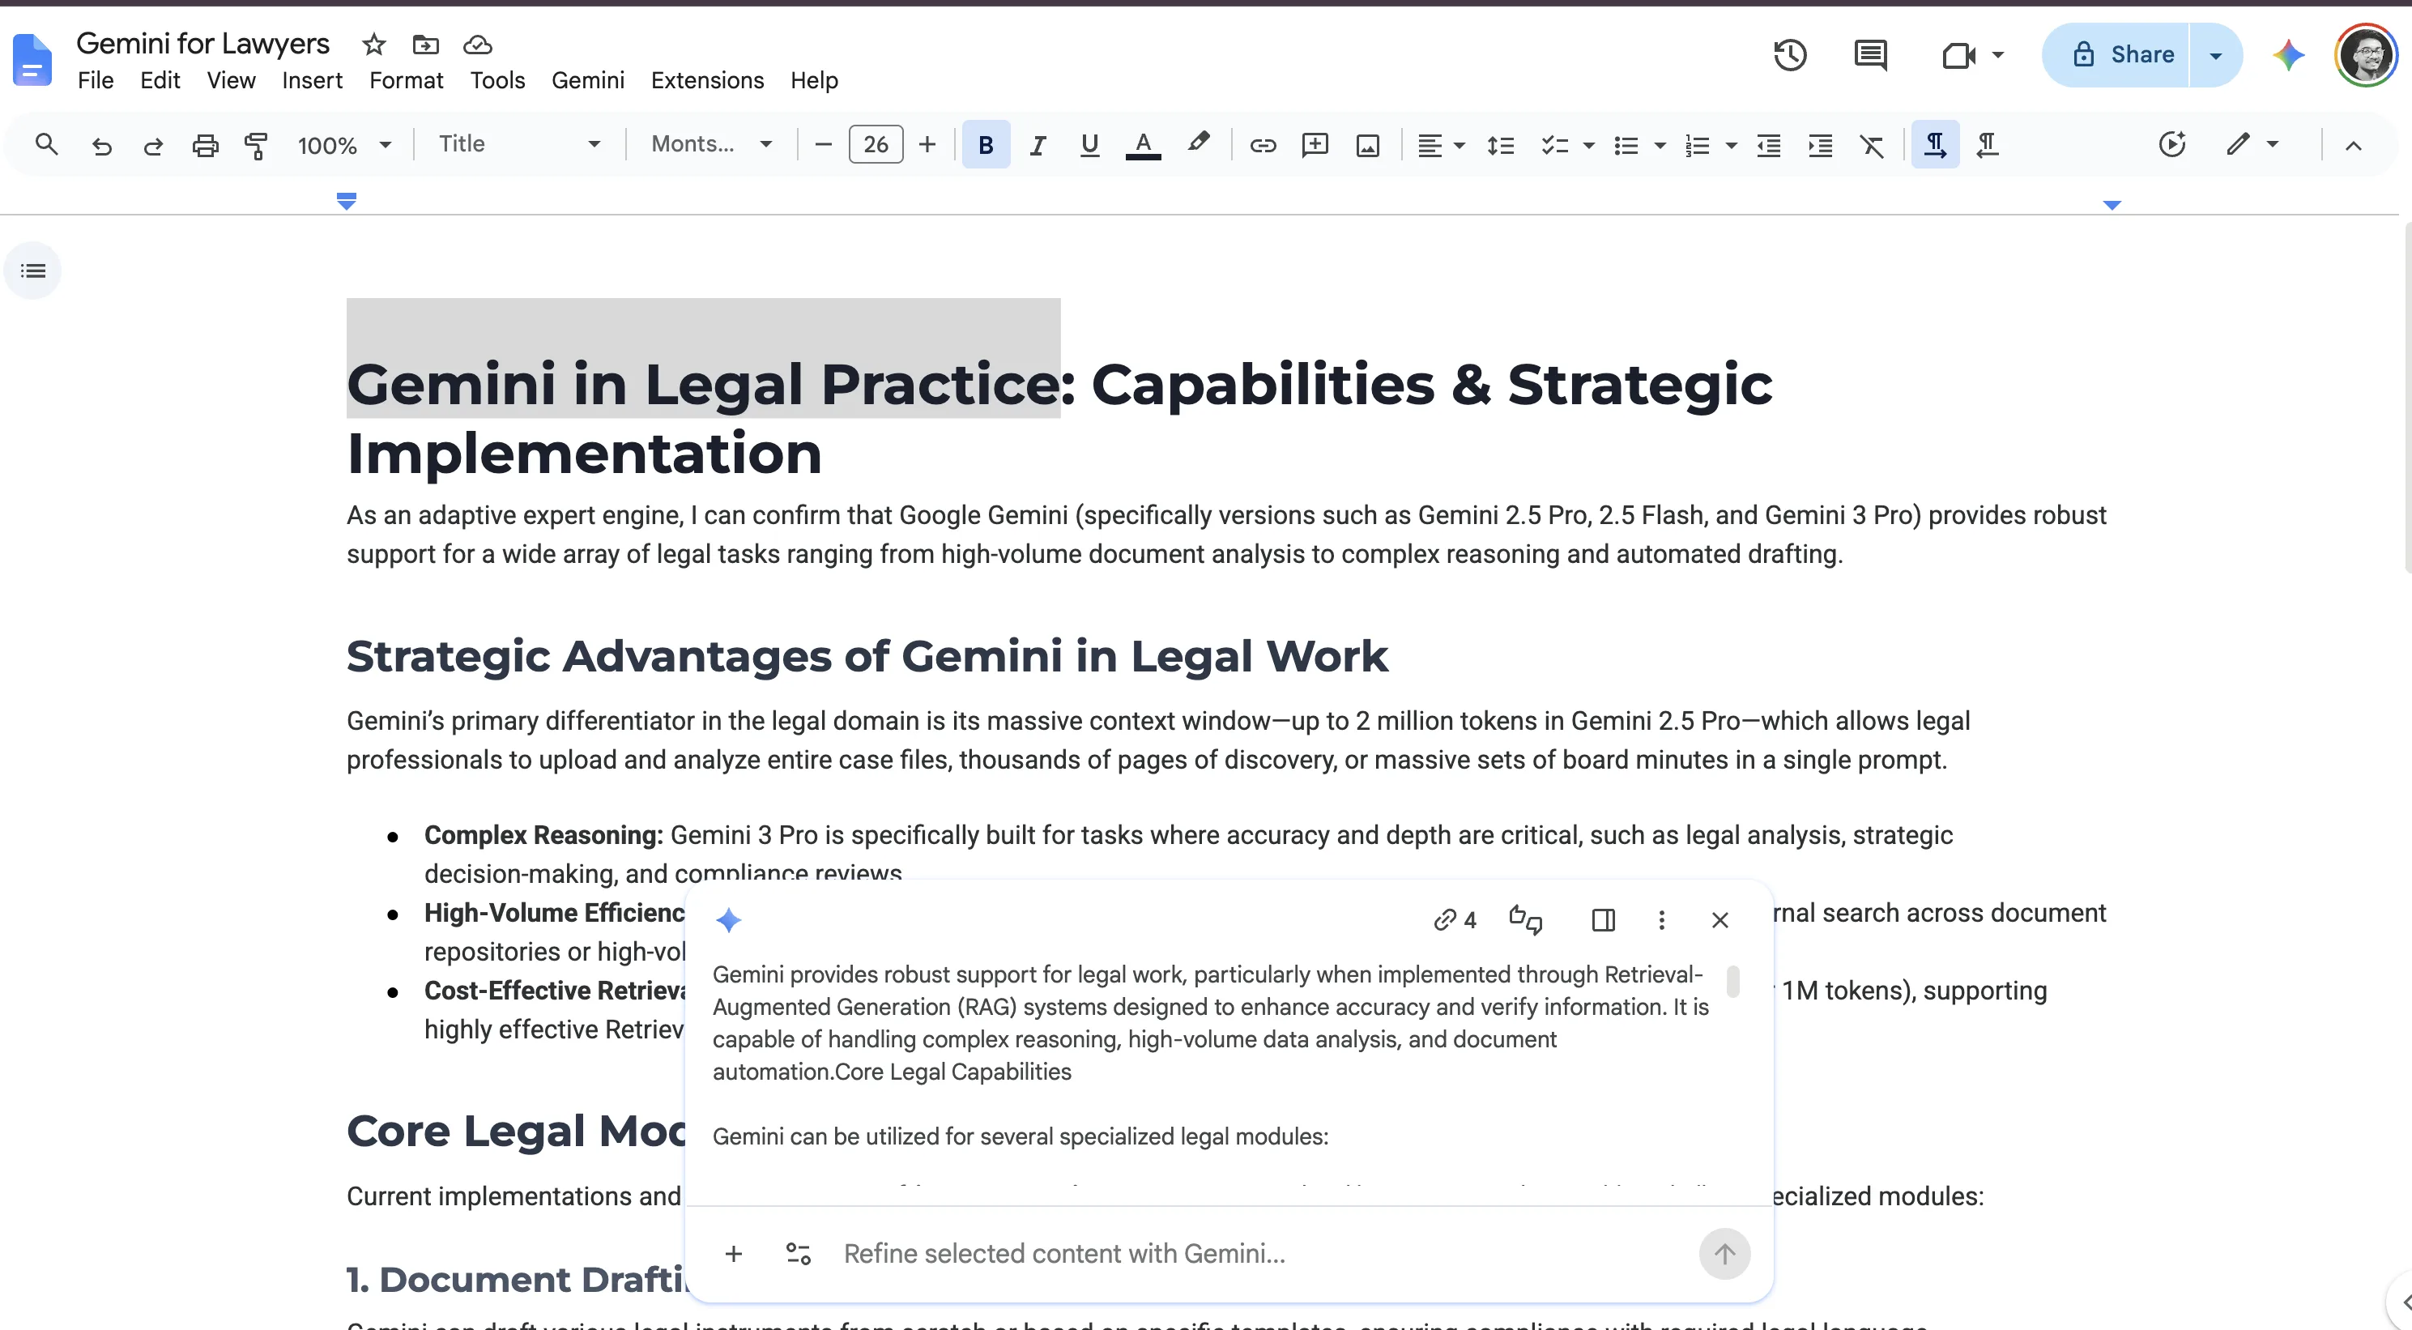2412x1330 pixels.
Task: Undo the last action
Action: (x=101, y=145)
